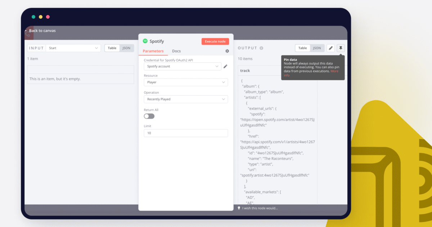Click 'This is an item, but it's empty.' row
Viewport: 432px width, 227px height.
click(81, 79)
